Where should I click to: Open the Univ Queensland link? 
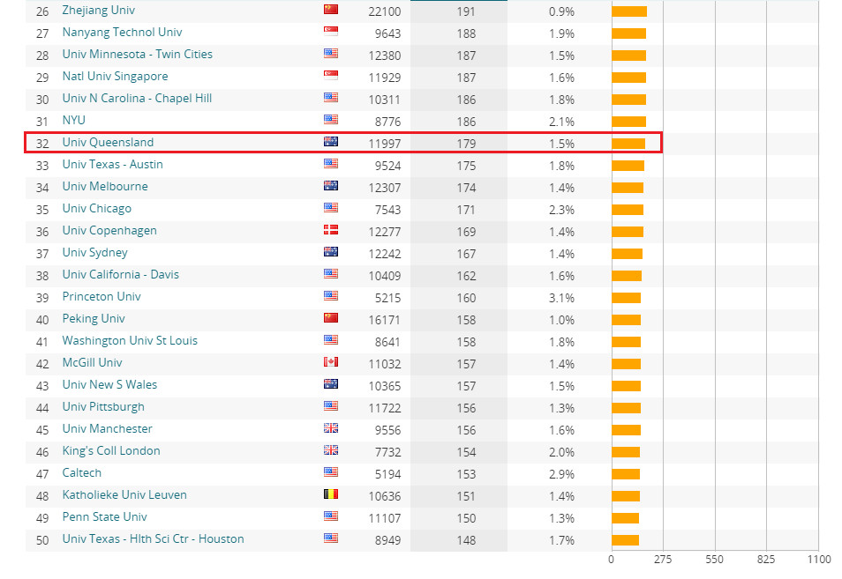point(108,142)
